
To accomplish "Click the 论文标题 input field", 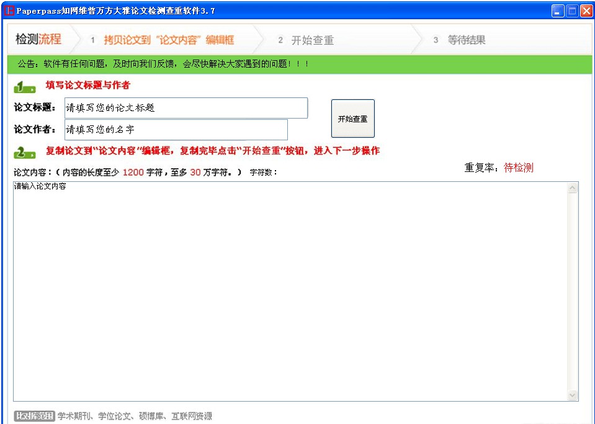I will (x=186, y=108).
